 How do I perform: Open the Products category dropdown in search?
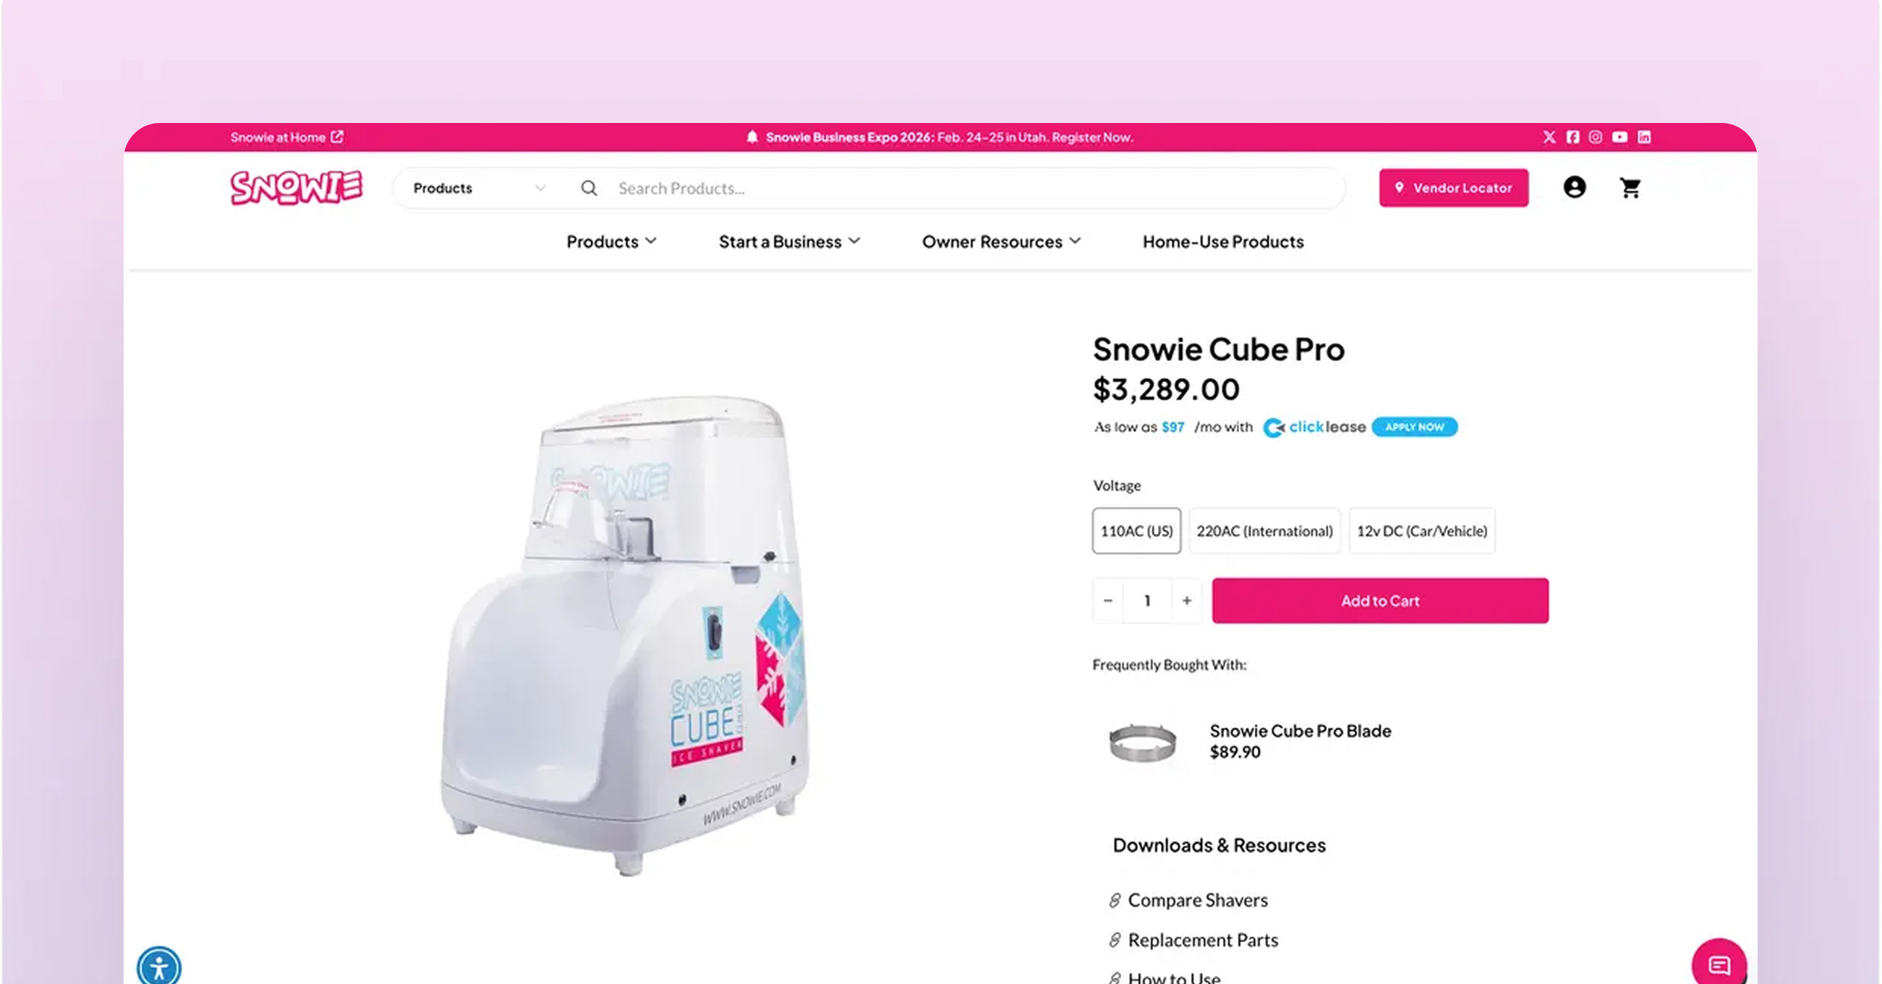(x=480, y=188)
